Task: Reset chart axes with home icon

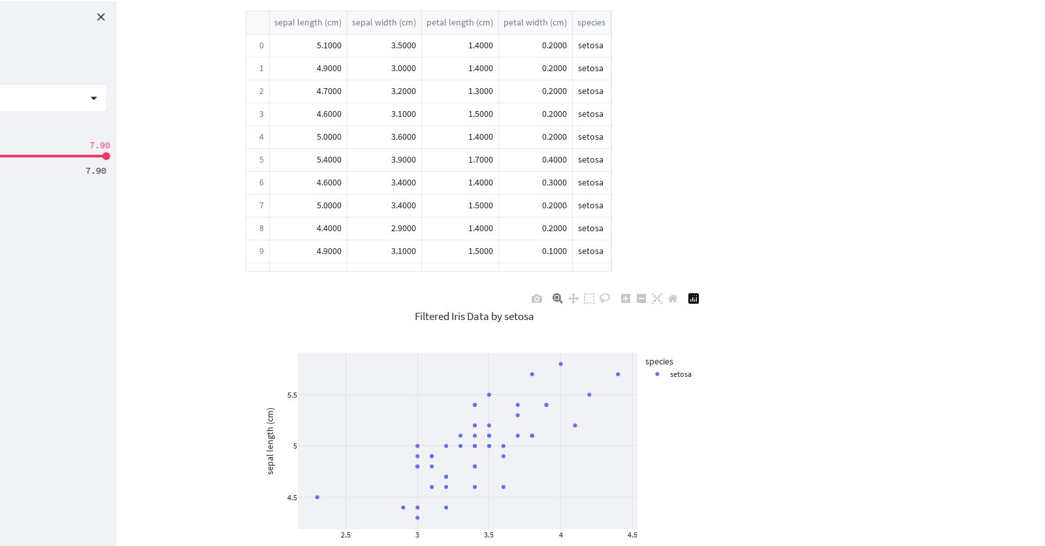Action: (x=673, y=298)
